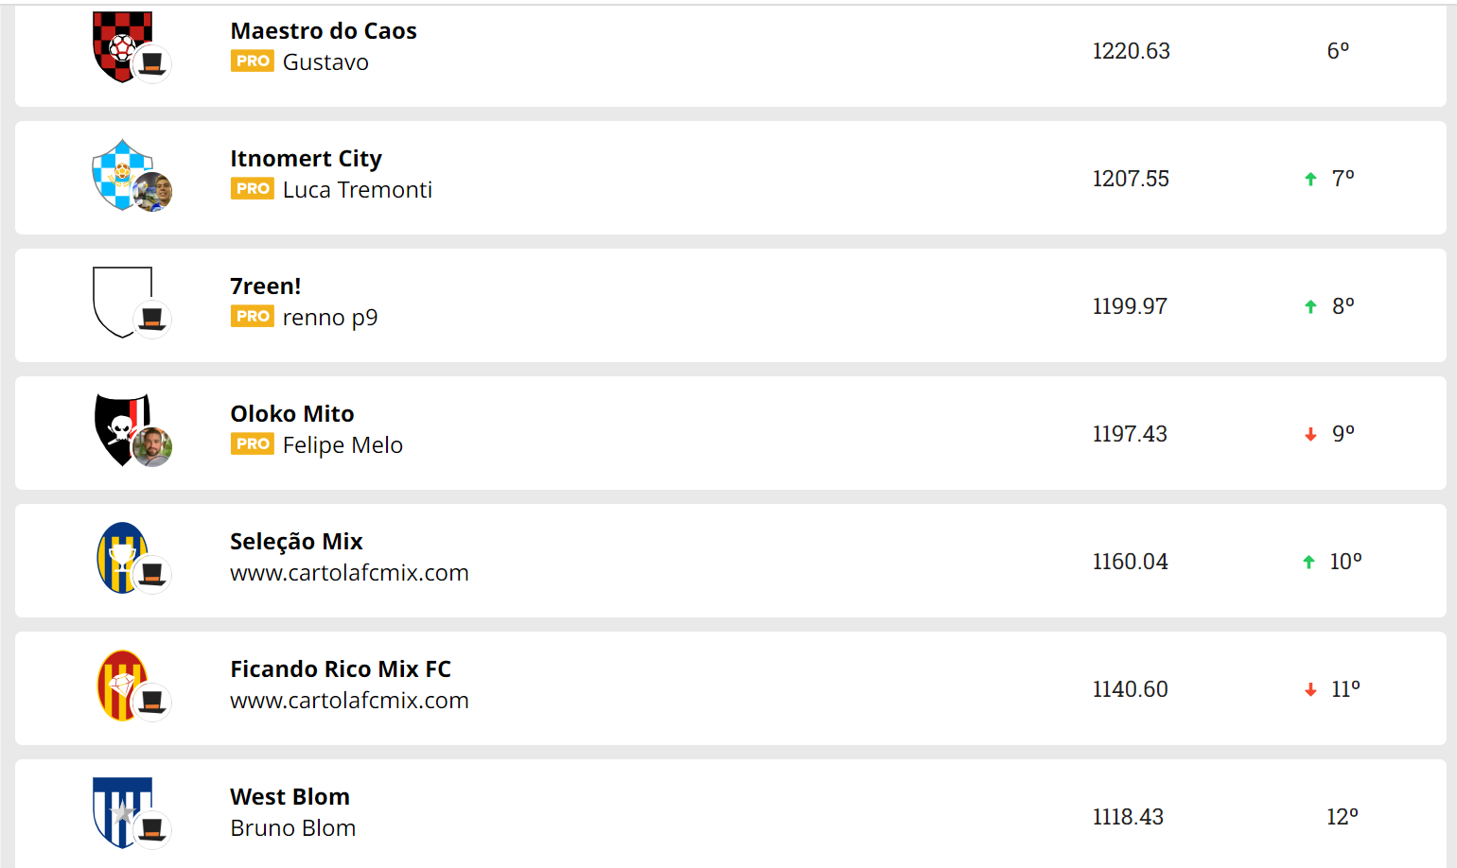Click Luca Tremonti's profile photo
Screen dimensions: 1457x868
pos(152,192)
